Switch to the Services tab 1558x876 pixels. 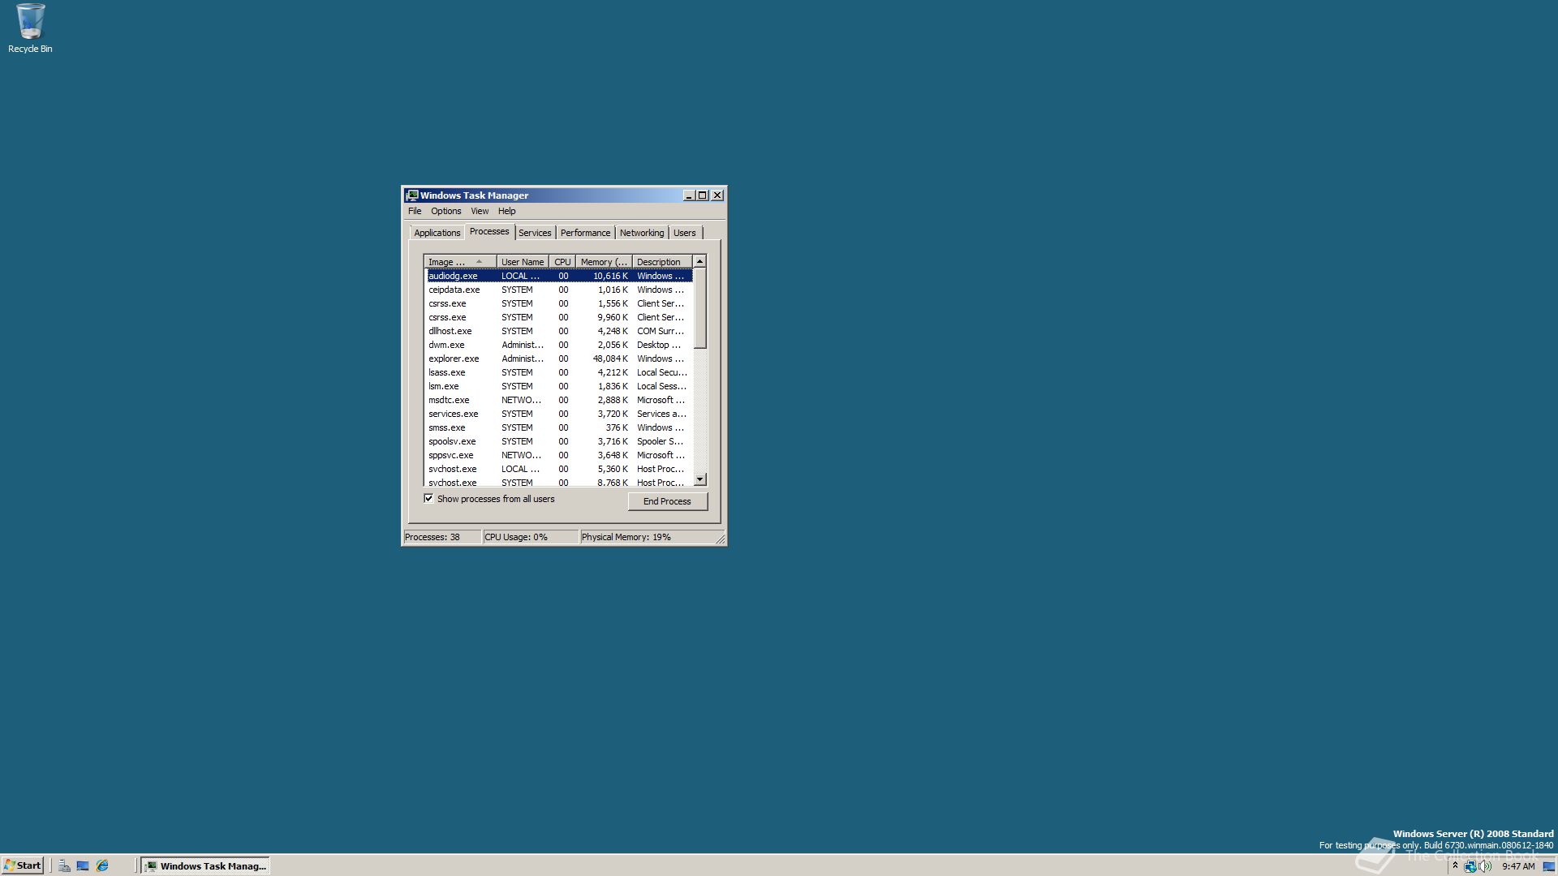click(x=535, y=233)
